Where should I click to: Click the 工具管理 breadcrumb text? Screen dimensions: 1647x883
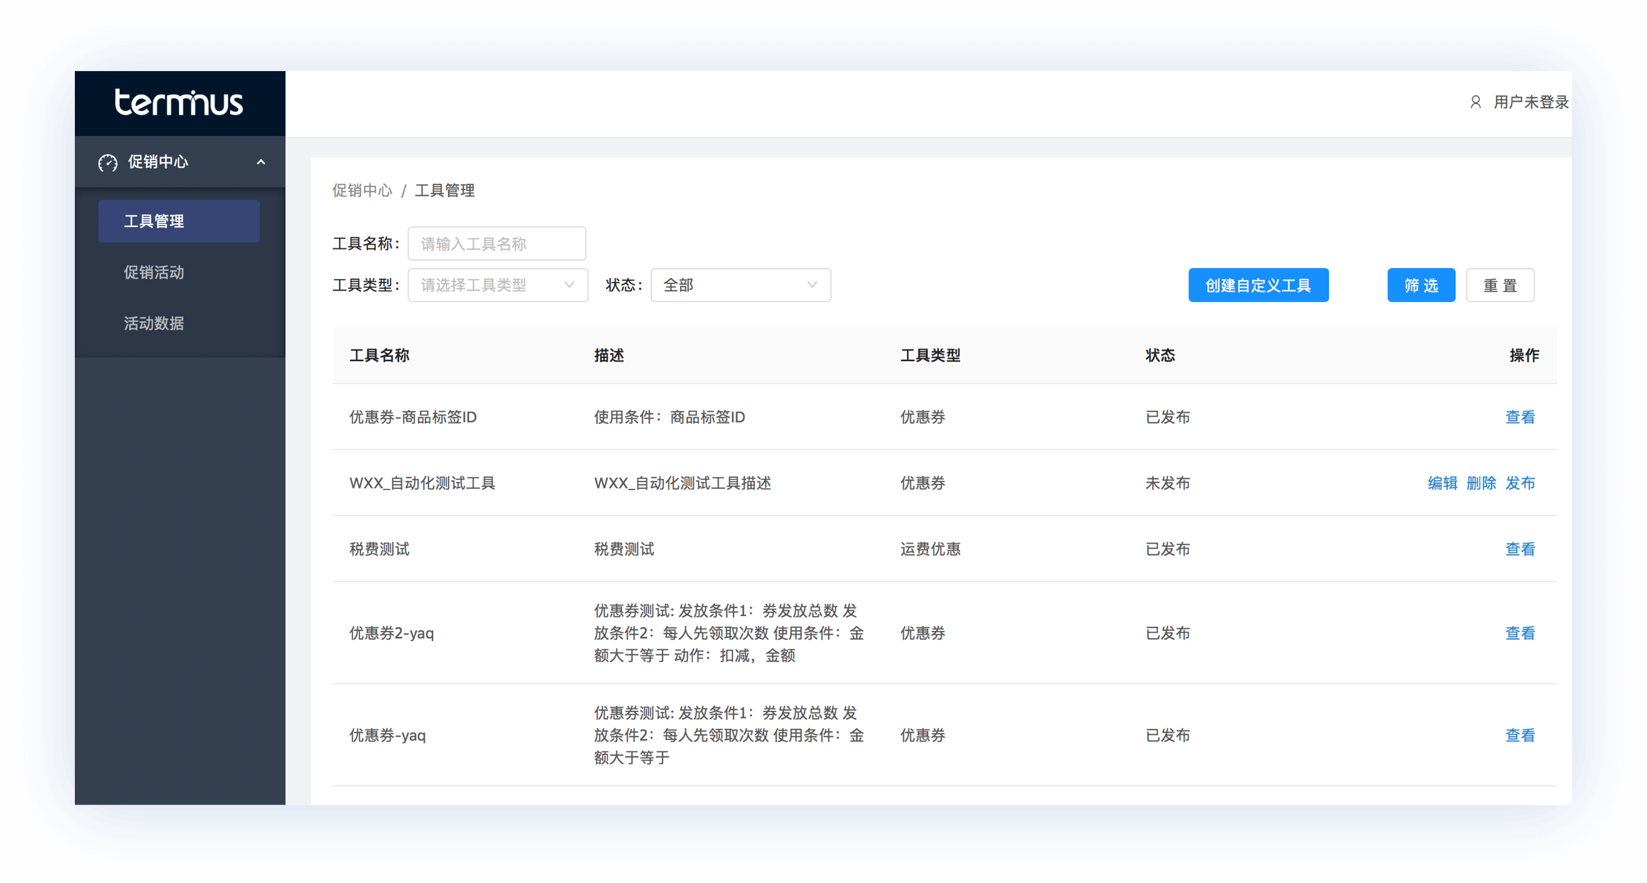(x=444, y=190)
